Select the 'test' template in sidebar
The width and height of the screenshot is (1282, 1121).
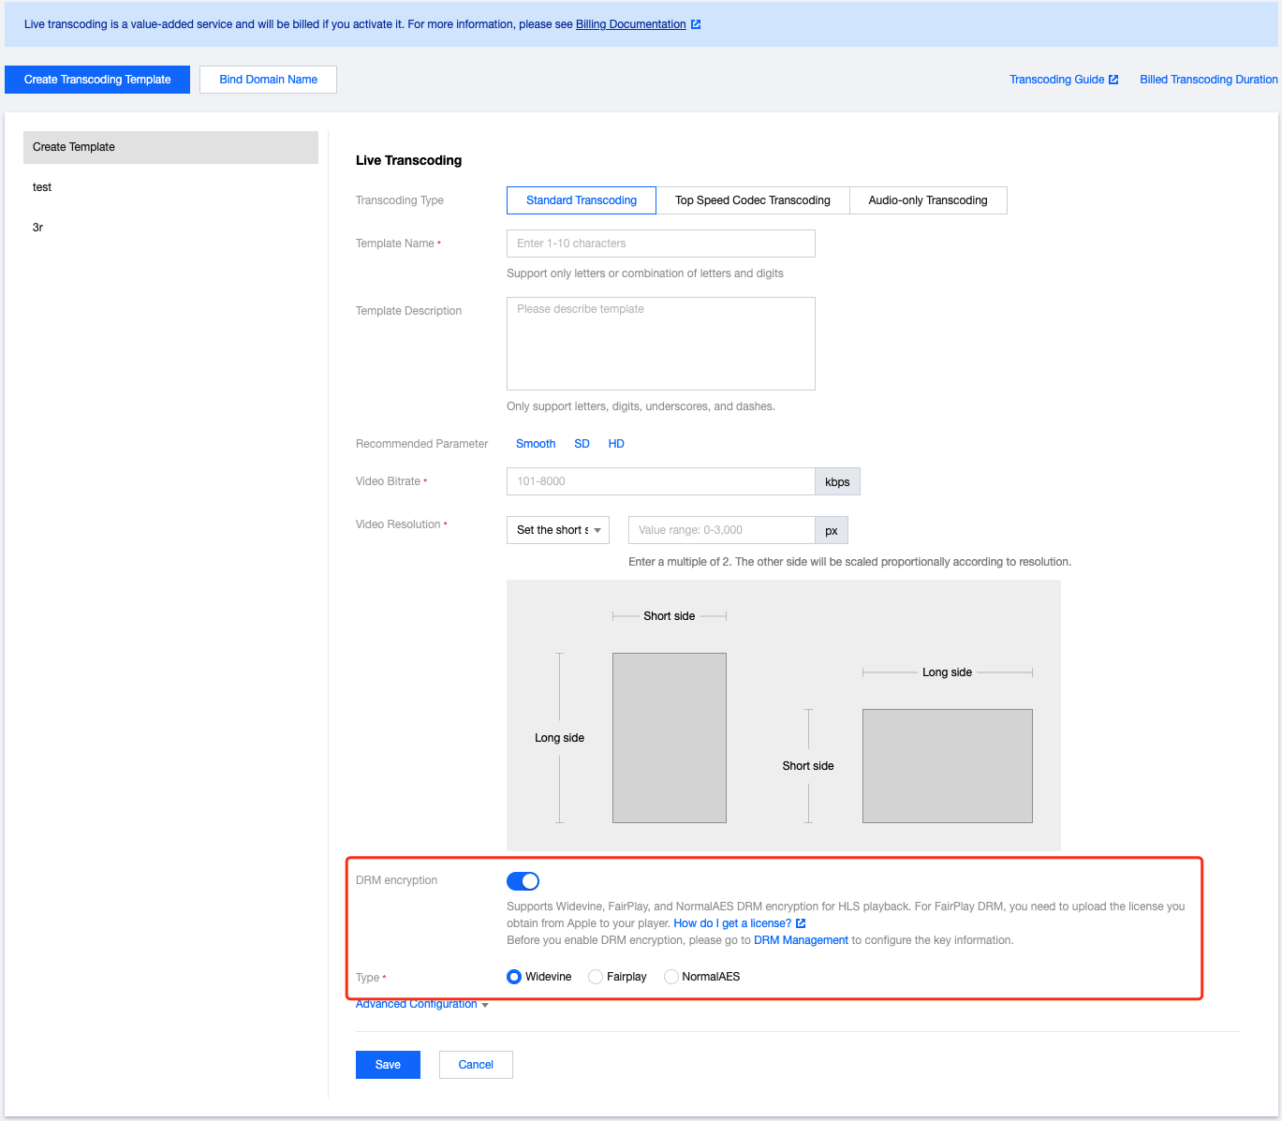[42, 187]
